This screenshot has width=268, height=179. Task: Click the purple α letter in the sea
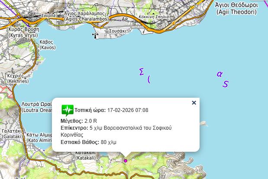tap(220, 74)
